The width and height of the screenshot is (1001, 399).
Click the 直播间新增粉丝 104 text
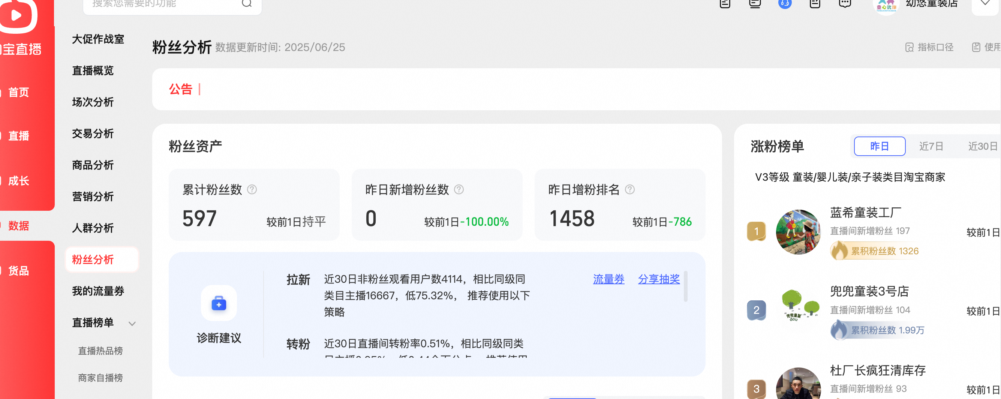click(870, 310)
